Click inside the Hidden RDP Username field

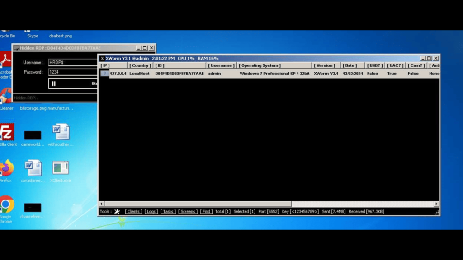point(73,62)
